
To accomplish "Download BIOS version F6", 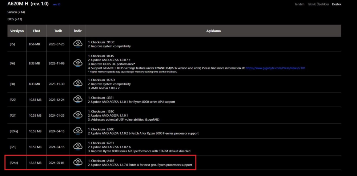I will coord(78,63).
